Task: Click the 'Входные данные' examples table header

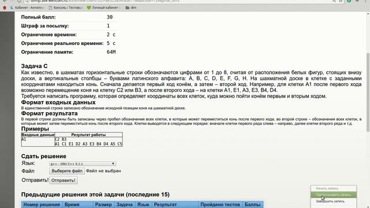Action: tap(38, 135)
